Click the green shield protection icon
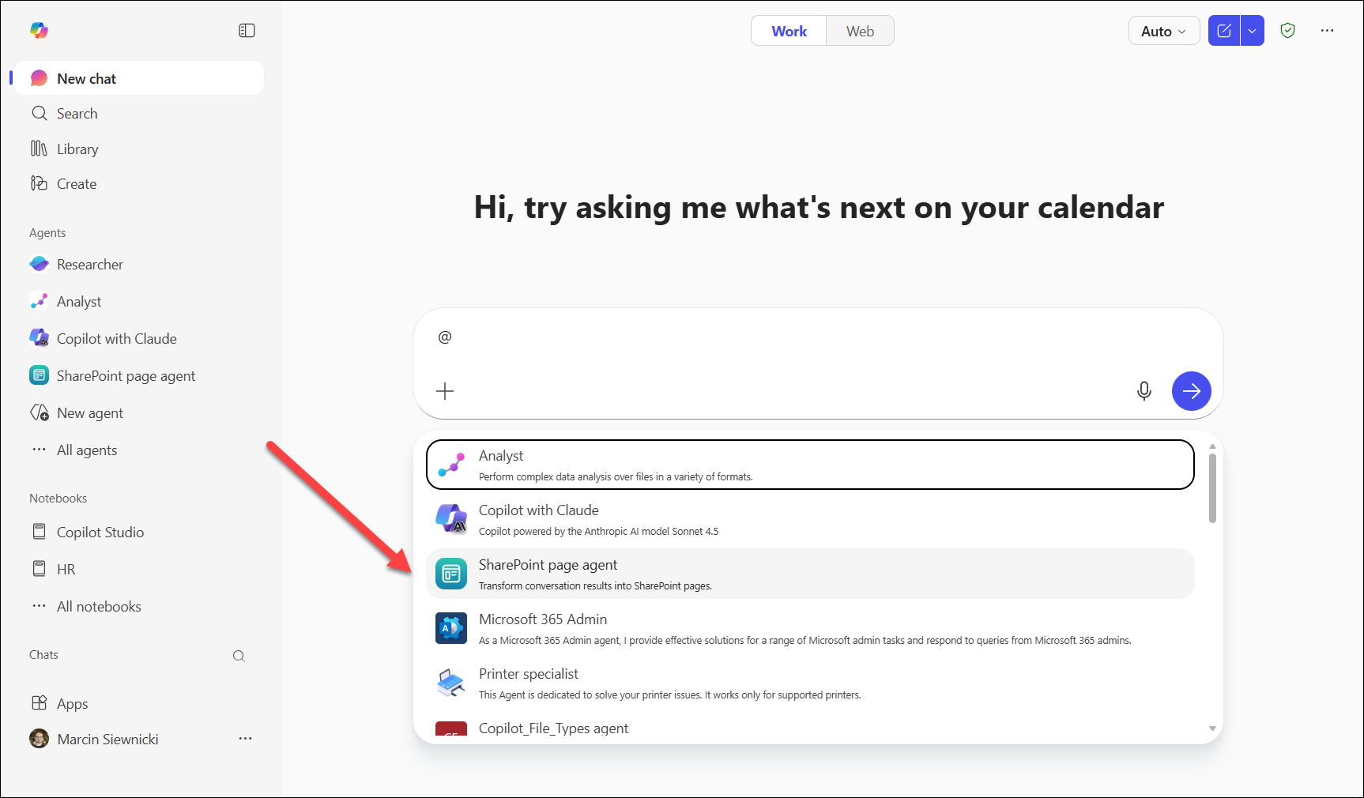This screenshot has width=1364, height=798. 1287,31
